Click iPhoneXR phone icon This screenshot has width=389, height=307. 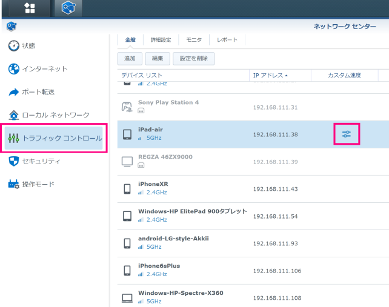pyautogui.click(x=127, y=189)
